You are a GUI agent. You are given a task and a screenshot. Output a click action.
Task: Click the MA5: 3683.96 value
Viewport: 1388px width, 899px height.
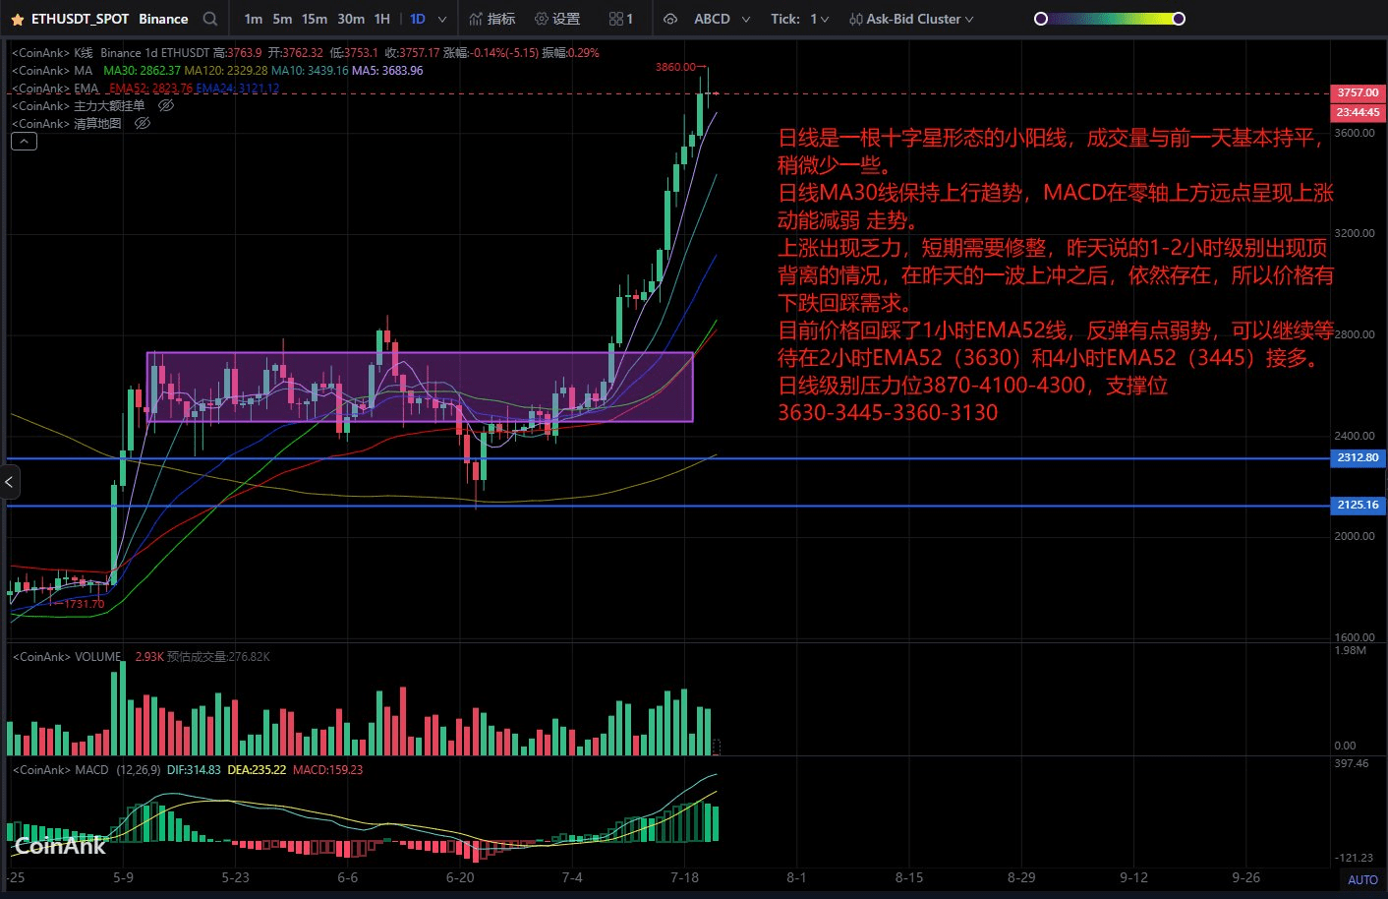click(x=387, y=71)
